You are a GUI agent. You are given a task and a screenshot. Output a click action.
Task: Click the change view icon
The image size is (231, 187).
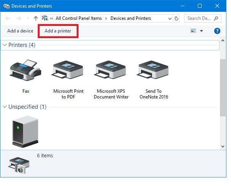click(x=193, y=31)
